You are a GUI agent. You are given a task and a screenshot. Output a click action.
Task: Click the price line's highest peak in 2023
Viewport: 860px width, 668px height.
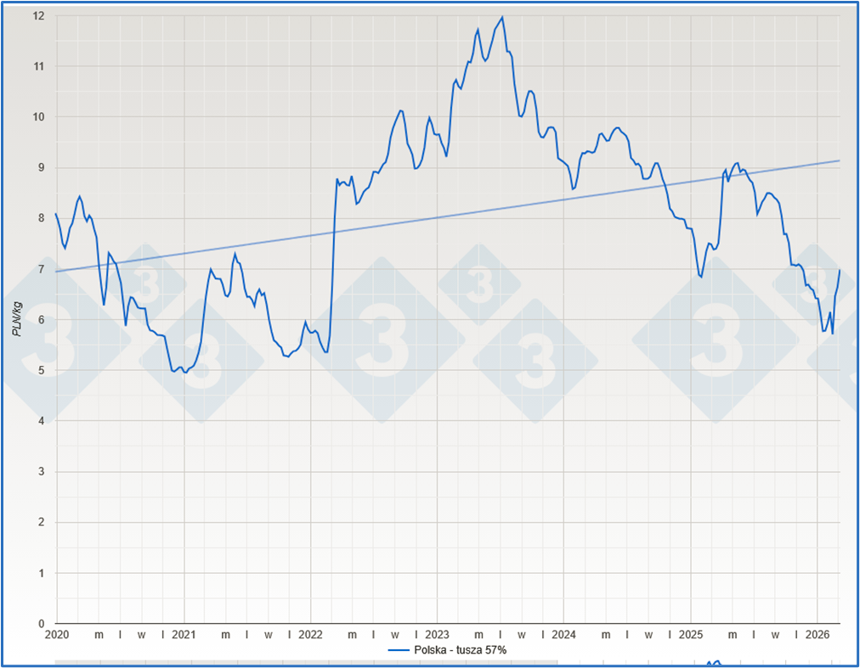click(x=502, y=18)
